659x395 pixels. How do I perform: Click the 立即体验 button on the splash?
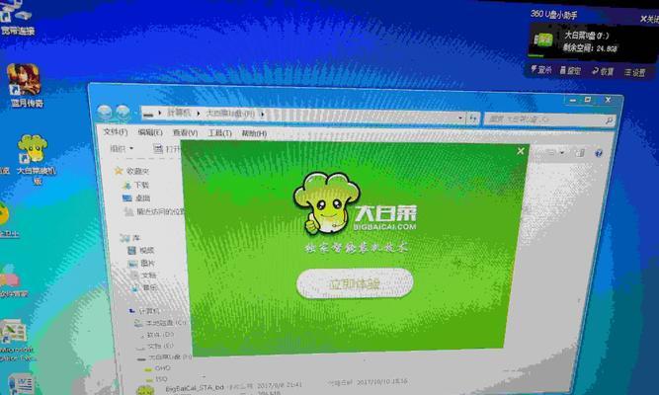(x=355, y=283)
